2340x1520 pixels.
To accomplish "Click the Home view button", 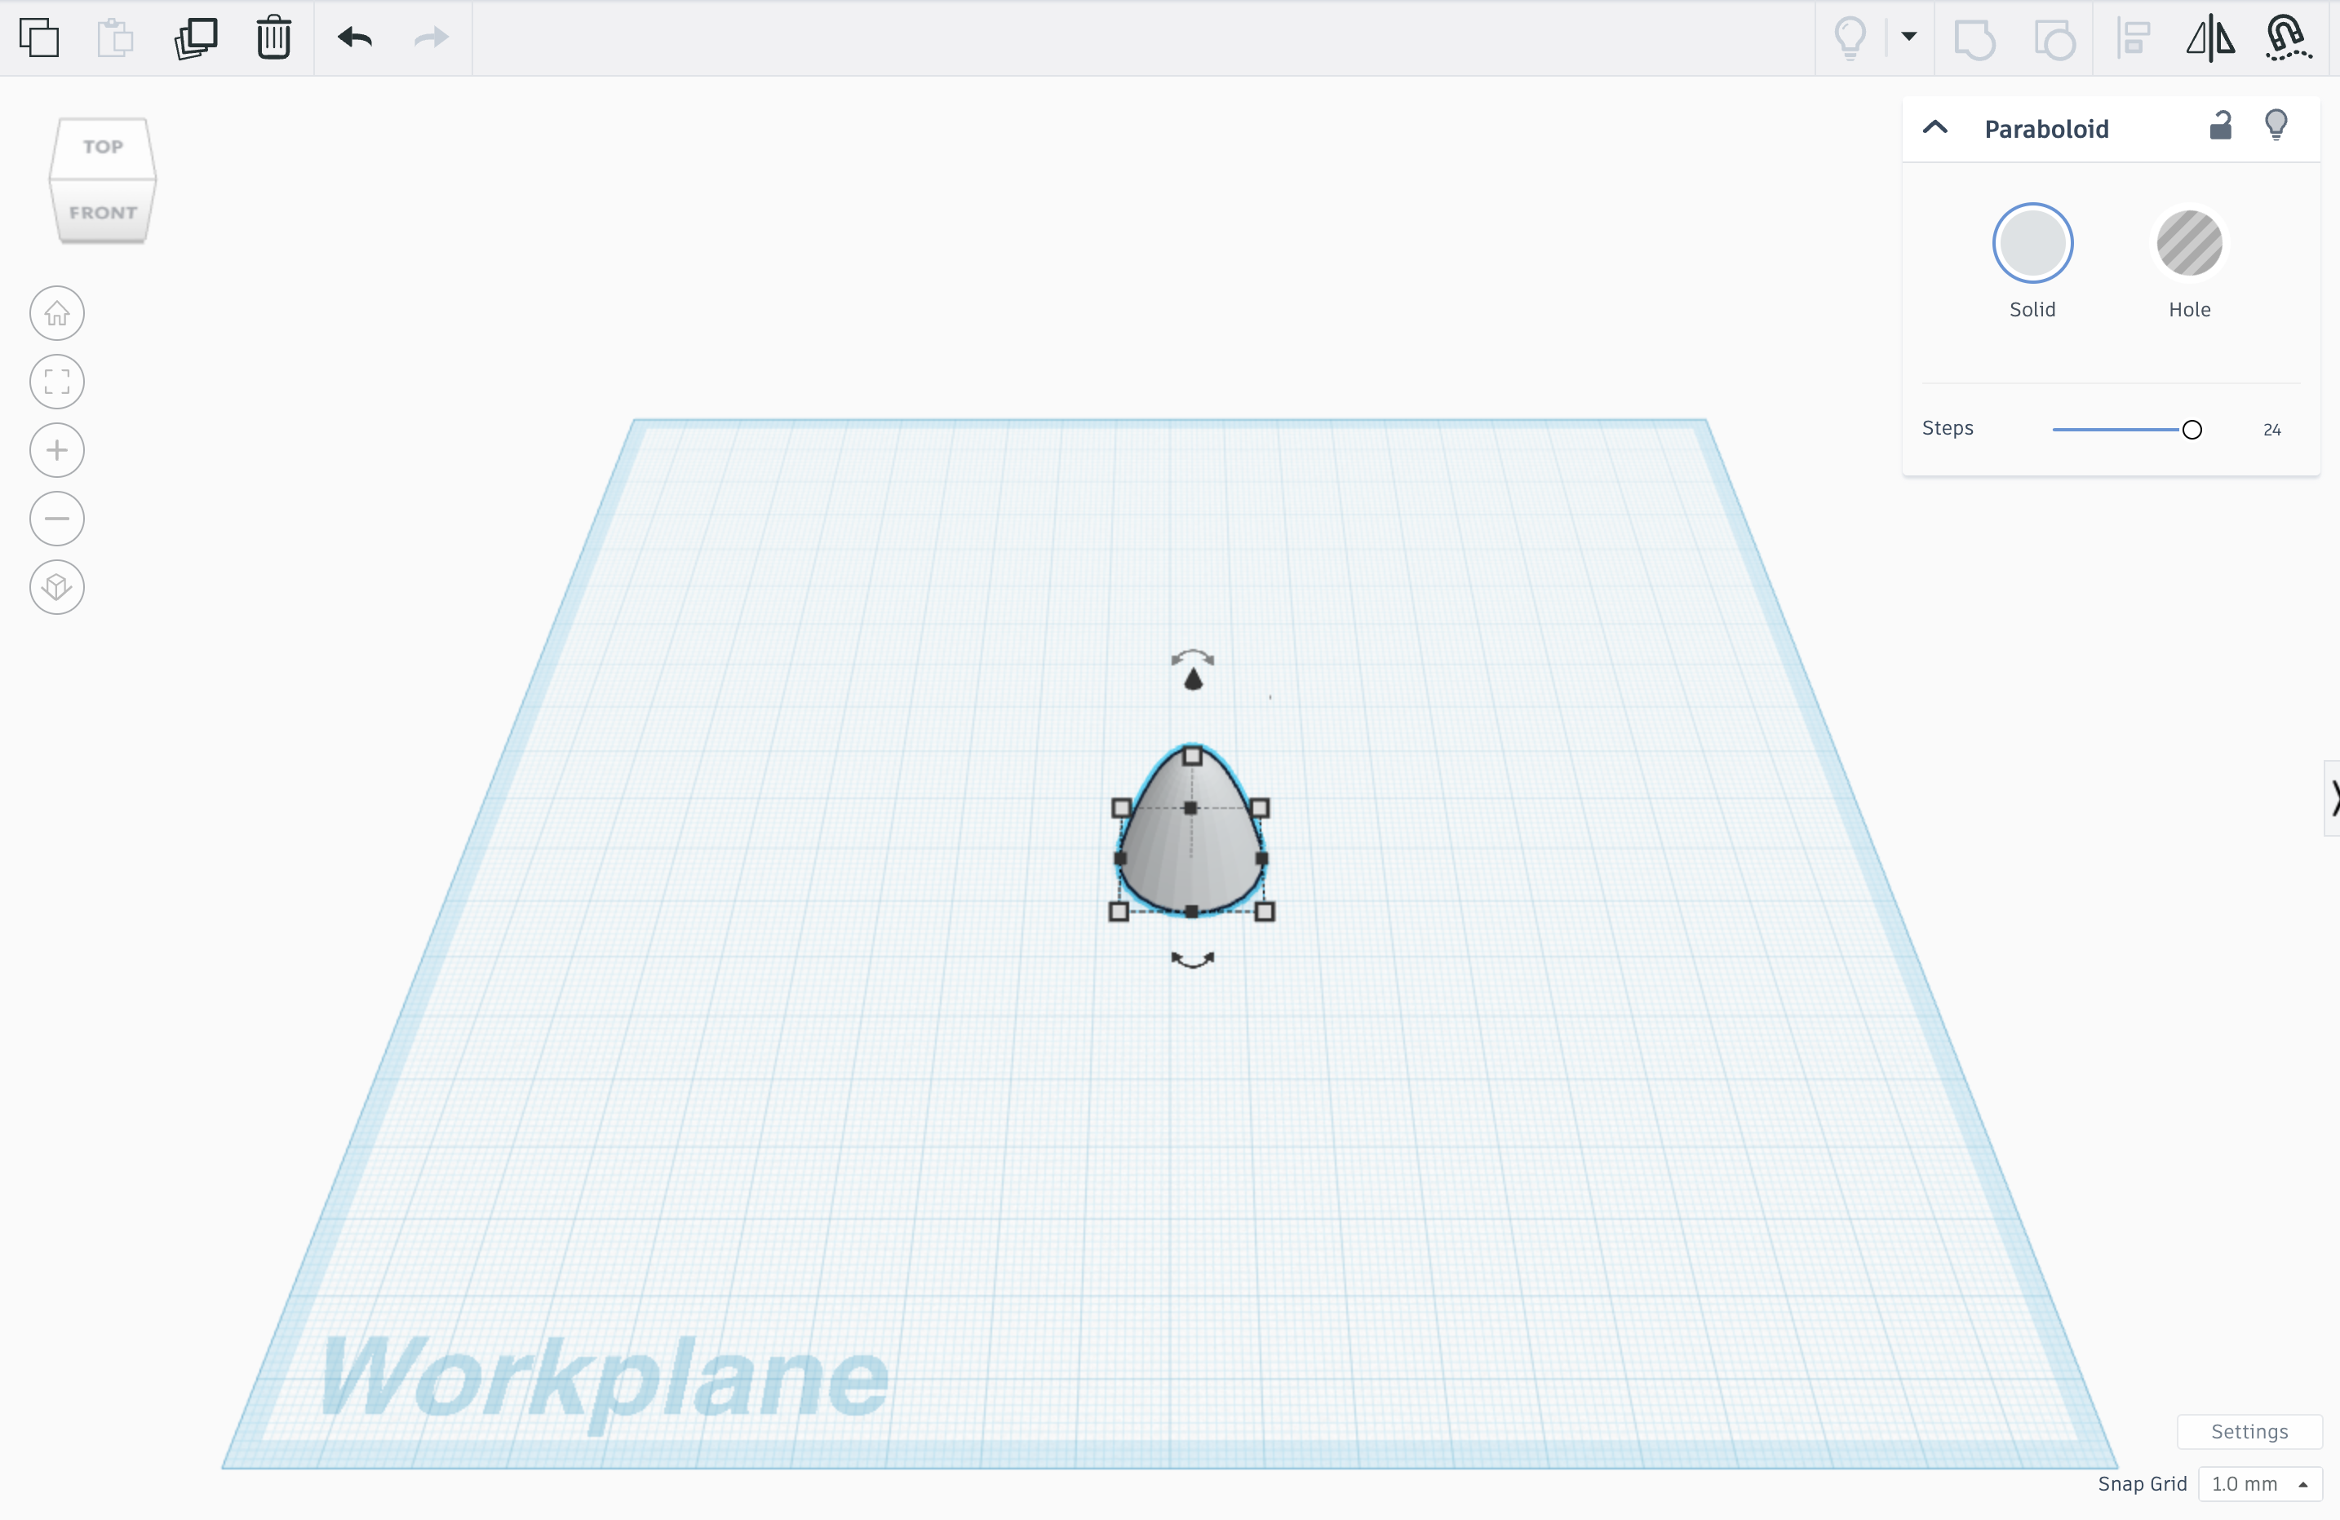I will 57,313.
